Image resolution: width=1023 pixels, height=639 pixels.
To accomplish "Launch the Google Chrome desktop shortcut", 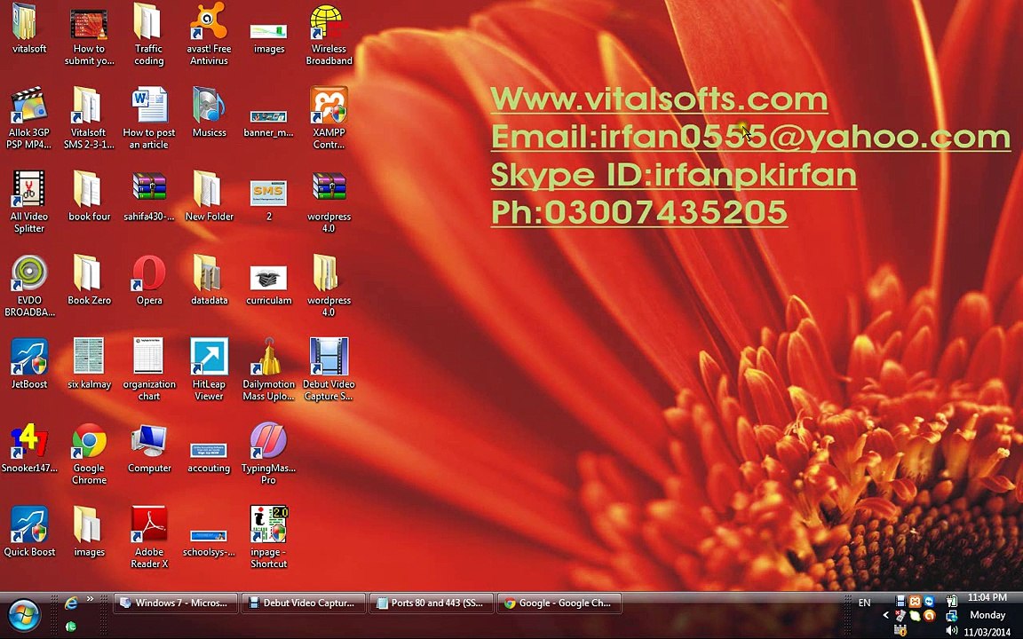I will [89, 454].
